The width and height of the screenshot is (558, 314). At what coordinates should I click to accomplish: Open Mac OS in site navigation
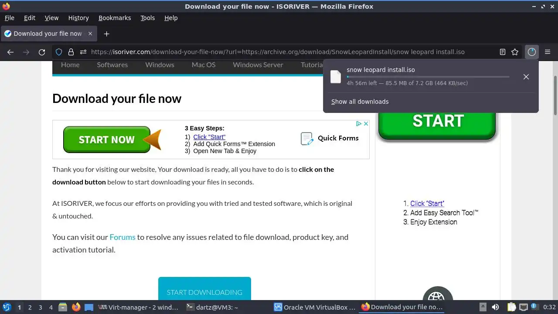[204, 65]
